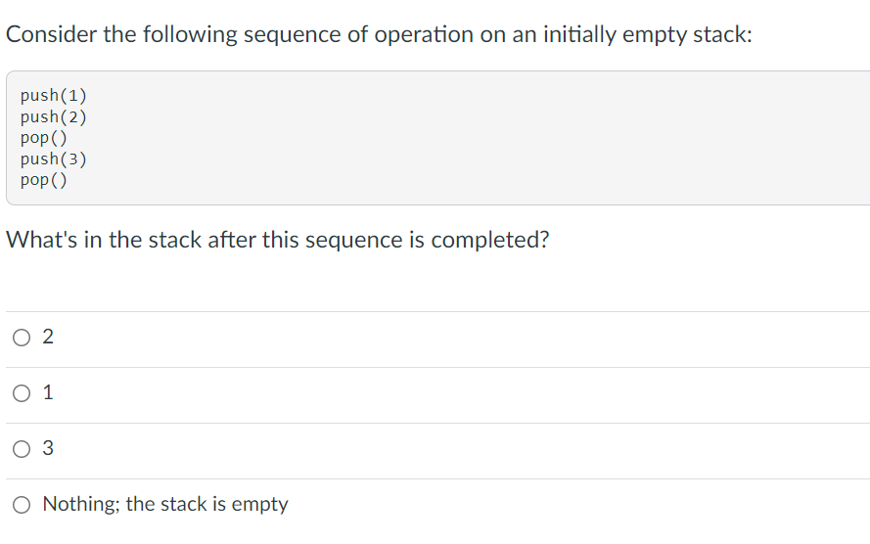This screenshot has width=870, height=544.
Task: Click the push(2) line in code block
Action: tap(54, 116)
